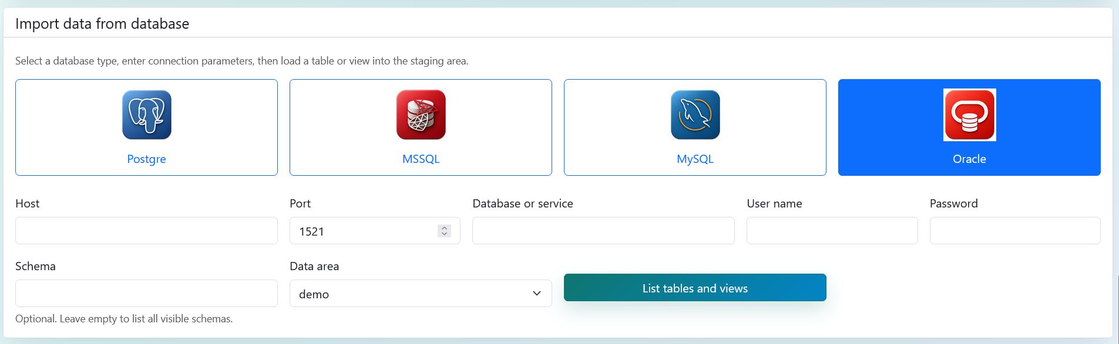Click the Host label
Screen dimensions: 1119x344
27,203
